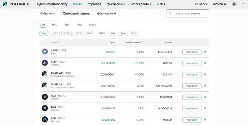This screenshot has width=248, height=125.
Task: Select the Innov market tab
Action: pos(92,25)
